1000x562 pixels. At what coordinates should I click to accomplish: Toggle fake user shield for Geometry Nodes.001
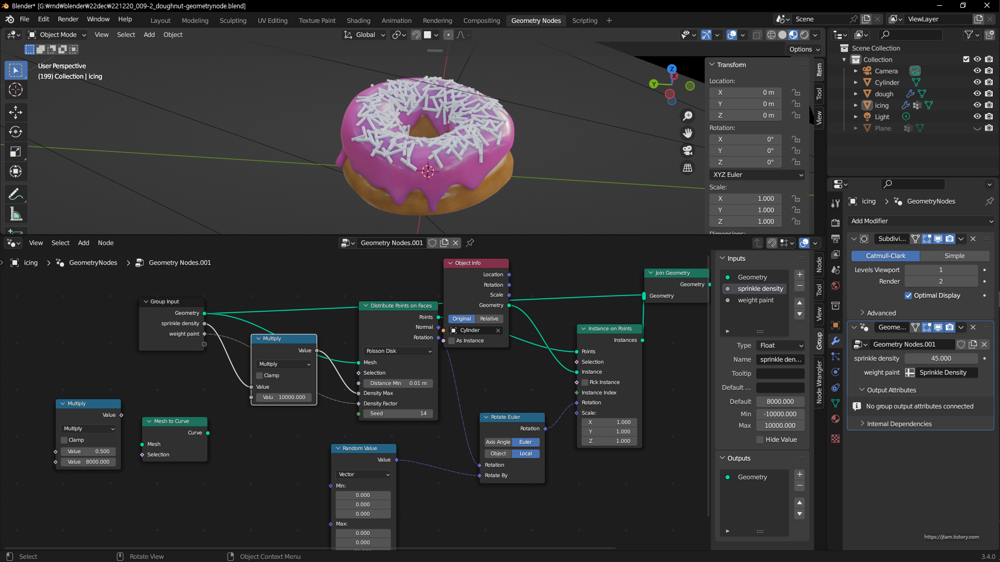click(432, 242)
